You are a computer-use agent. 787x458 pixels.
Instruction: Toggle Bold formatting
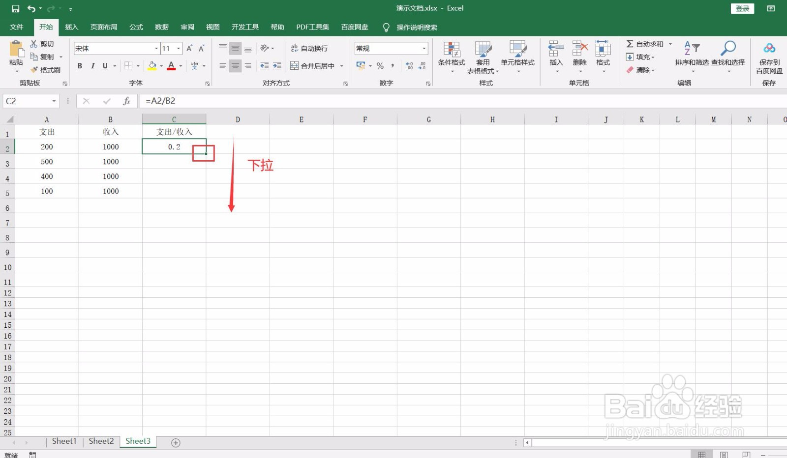[80, 66]
